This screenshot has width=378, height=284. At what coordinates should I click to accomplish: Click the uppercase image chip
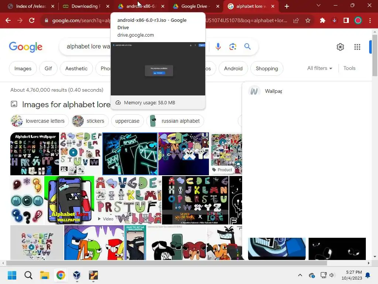click(x=127, y=121)
